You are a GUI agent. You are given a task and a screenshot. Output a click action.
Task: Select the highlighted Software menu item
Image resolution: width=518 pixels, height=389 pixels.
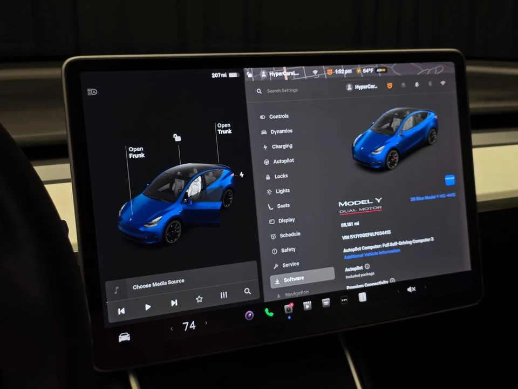[x=302, y=278]
